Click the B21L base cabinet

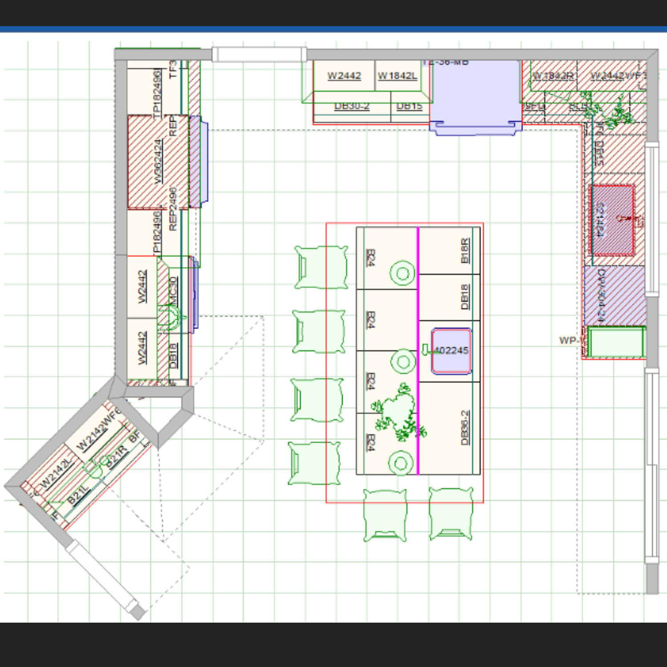pyautogui.click(x=79, y=495)
